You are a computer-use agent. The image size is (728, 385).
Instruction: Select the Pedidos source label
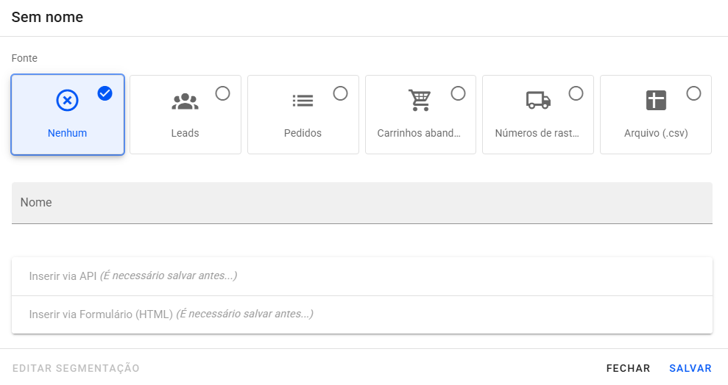[x=303, y=133]
